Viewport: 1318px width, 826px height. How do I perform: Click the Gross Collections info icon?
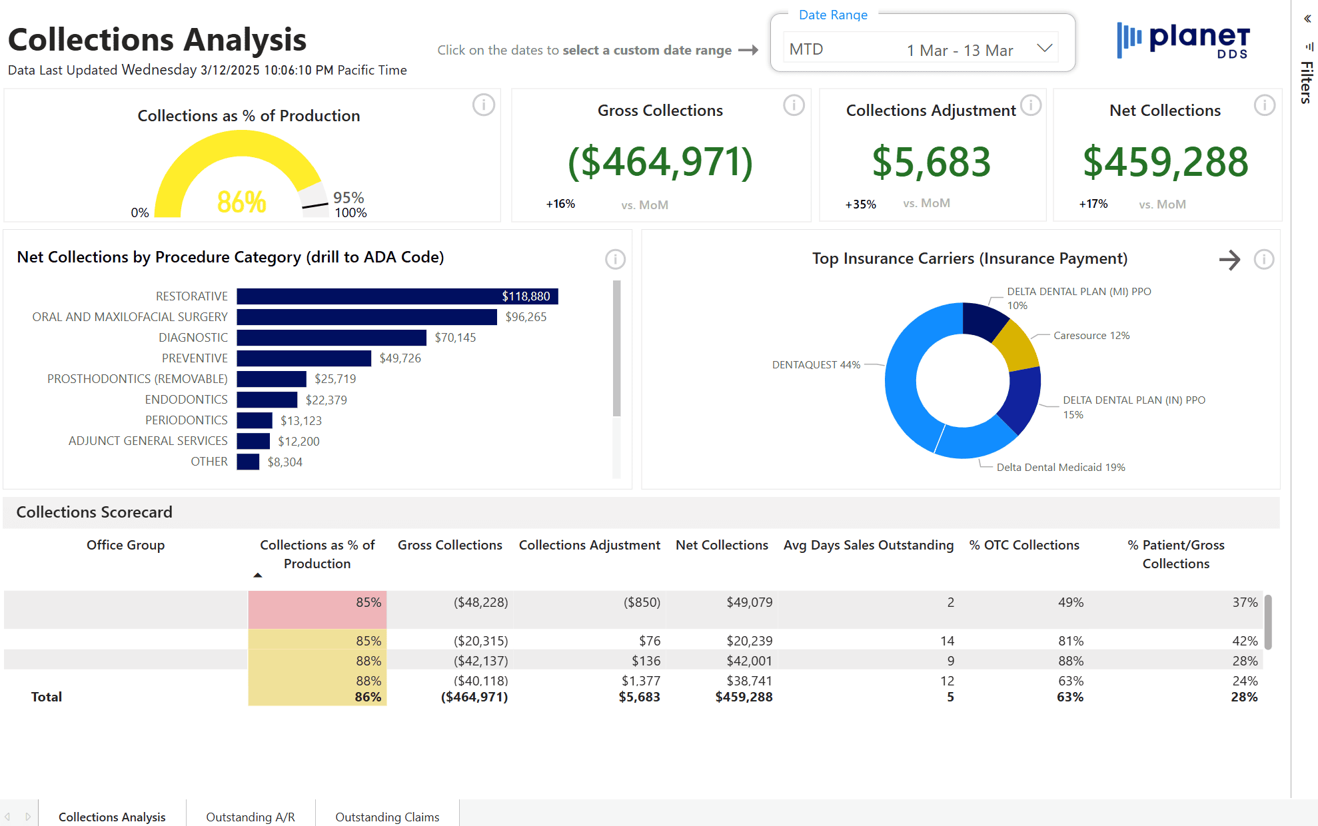[x=794, y=105]
